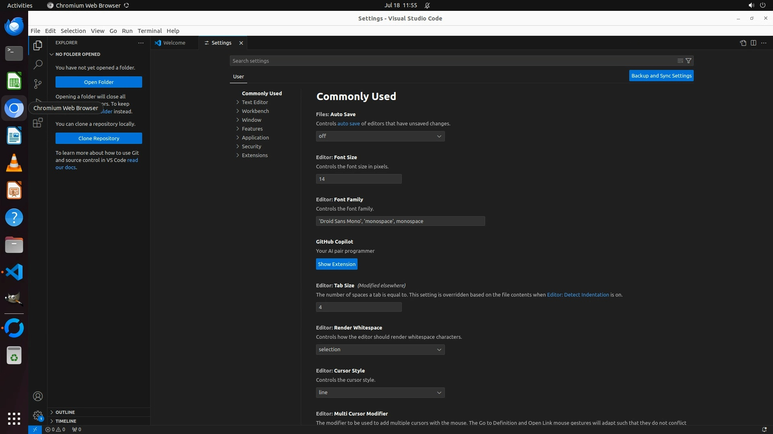Screen dimensions: 773x434
Task: Click the Font Size input field
Action: coord(358,179)
